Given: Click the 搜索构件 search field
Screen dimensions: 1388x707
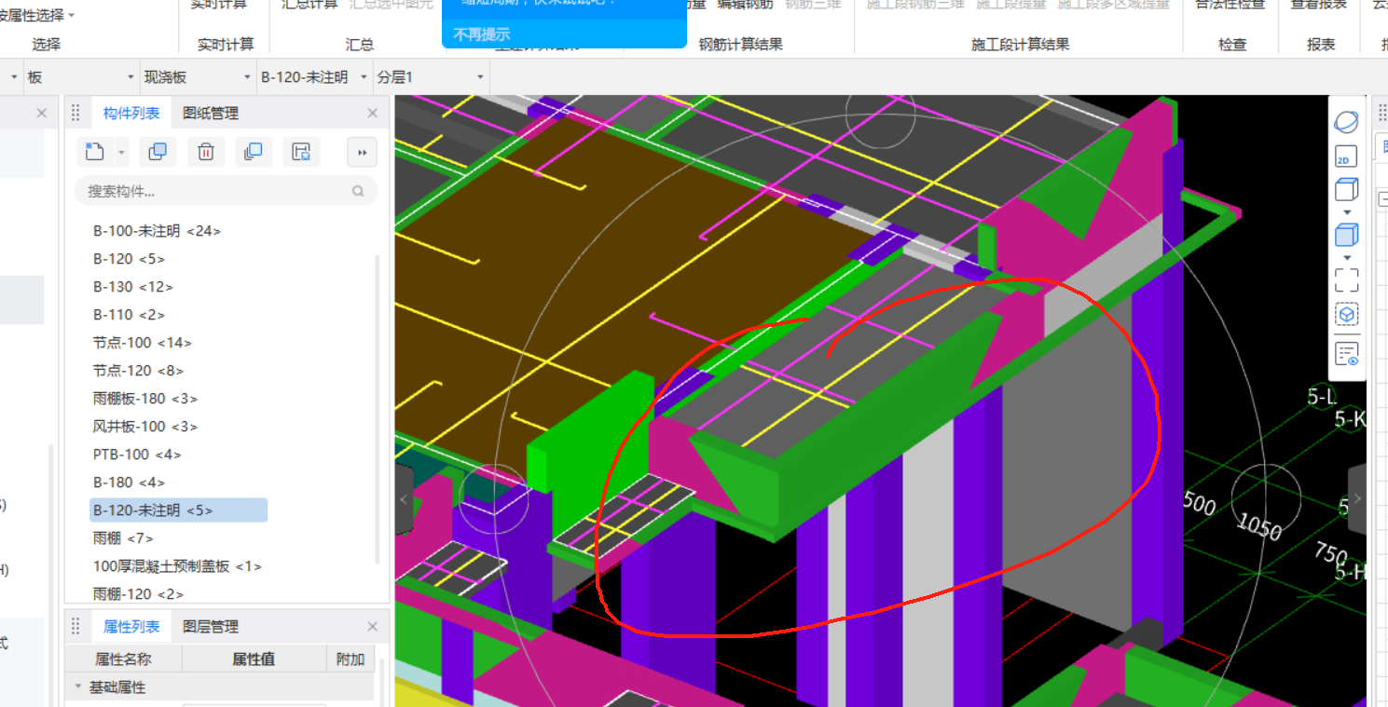Looking at the screenshot, I should pos(227,191).
